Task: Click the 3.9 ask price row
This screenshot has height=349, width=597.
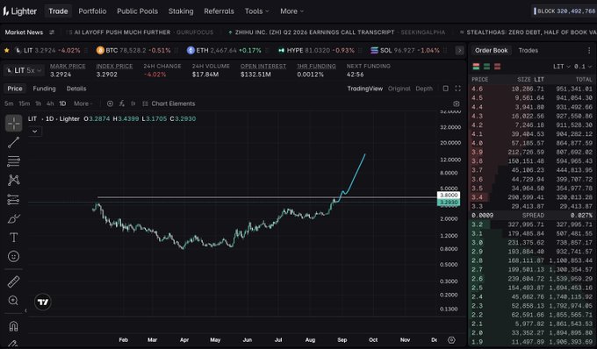Action: click(532, 152)
